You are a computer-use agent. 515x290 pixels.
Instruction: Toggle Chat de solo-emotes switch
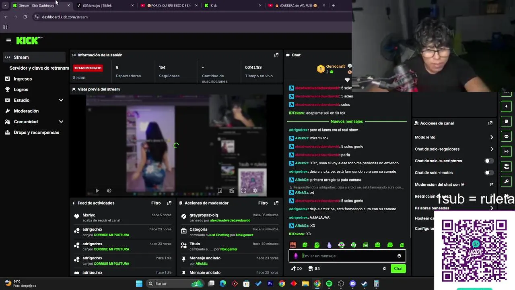click(488, 173)
